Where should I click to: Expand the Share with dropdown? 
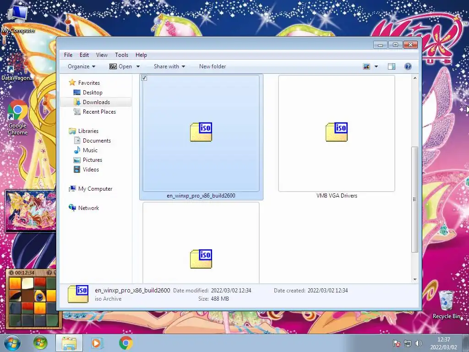pyautogui.click(x=169, y=66)
